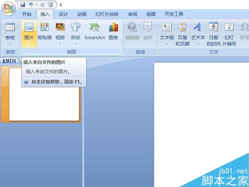Click the Redo icon in quick access toolbar

click(x=42, y=4)
